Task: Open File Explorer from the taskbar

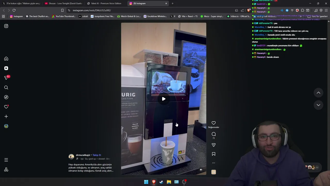Action: (169, 182)
